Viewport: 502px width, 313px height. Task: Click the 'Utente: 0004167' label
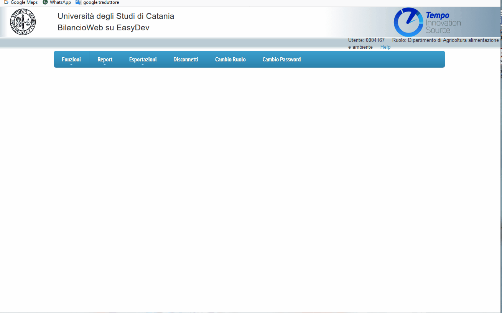(366, 40)
